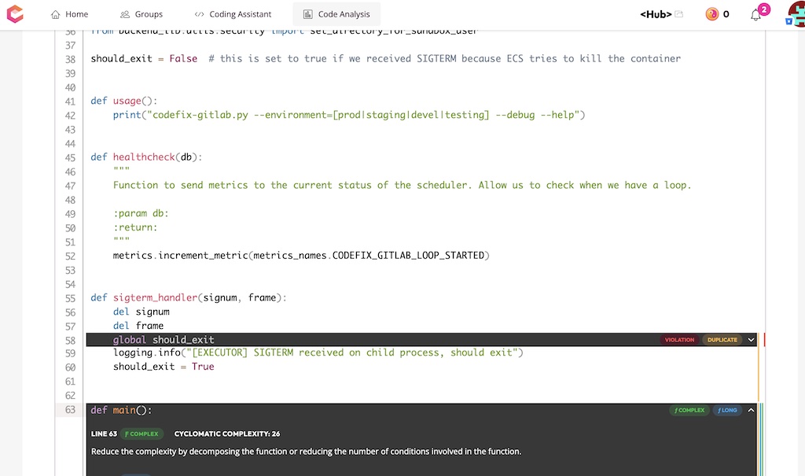Click the notification count badge showing 2
The height and width of the screenshot is (476, 805).
(x=764, y=9)
